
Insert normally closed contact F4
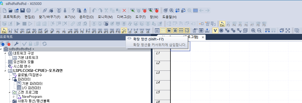(16, 30)
